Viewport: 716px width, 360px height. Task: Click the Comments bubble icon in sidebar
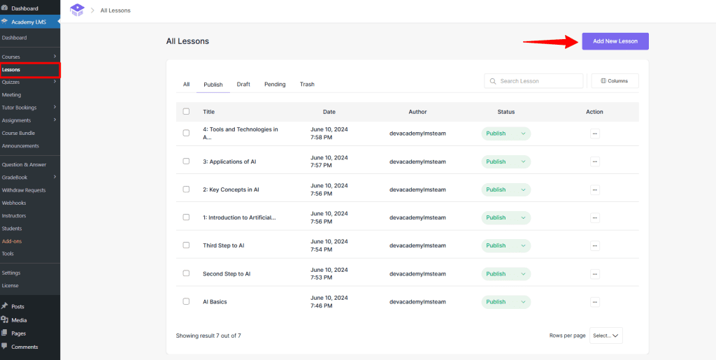(x=5, y=346)
